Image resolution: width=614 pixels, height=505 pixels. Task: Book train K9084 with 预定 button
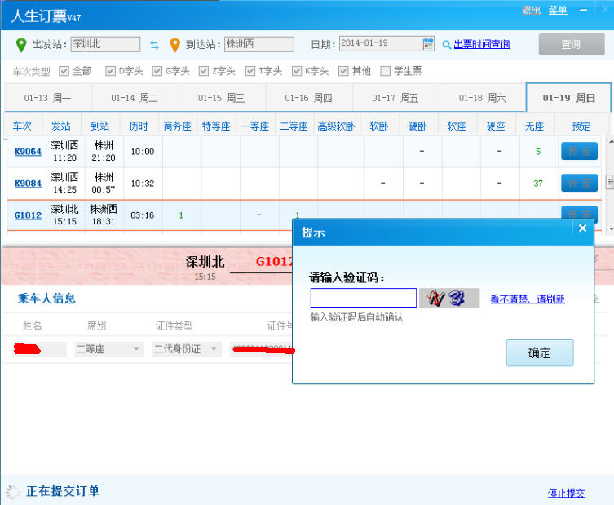tap(579, 183)
